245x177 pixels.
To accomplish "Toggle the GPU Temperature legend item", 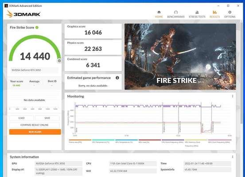I will click(126, 141).
